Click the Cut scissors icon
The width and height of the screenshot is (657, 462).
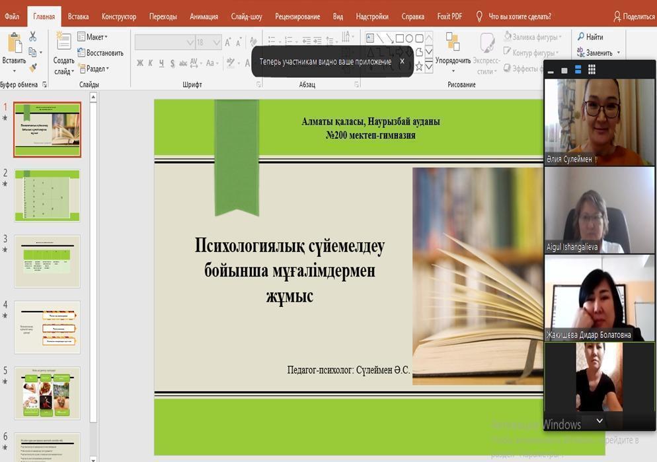33,37
